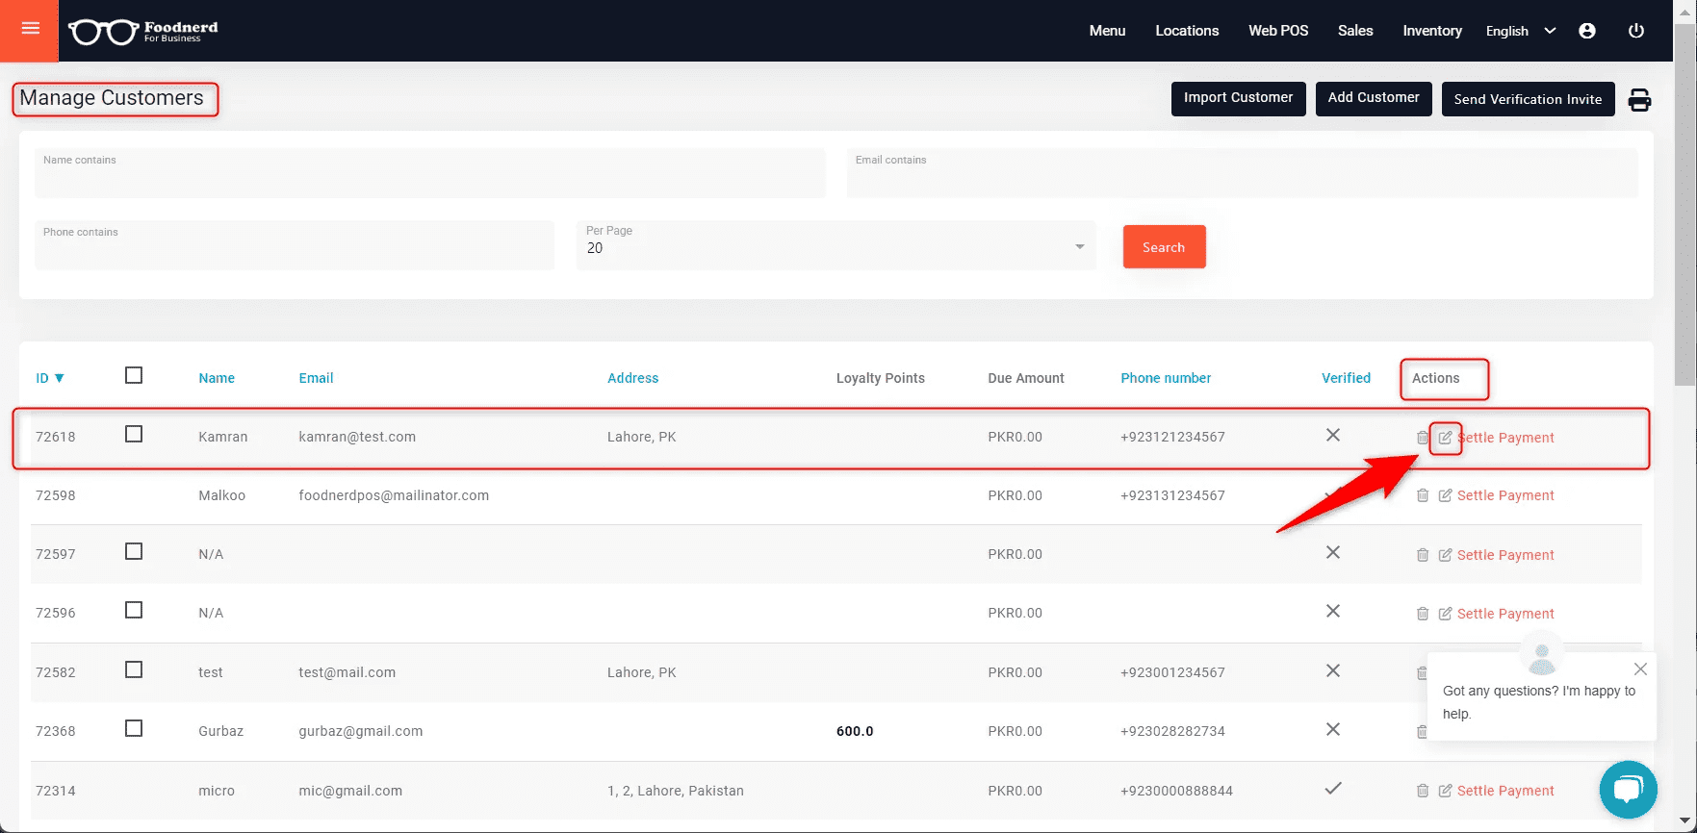Screen dimensions: 1697x833
Task: Print the customer list
Action: pyautogui.click(x=1639, y=99)
